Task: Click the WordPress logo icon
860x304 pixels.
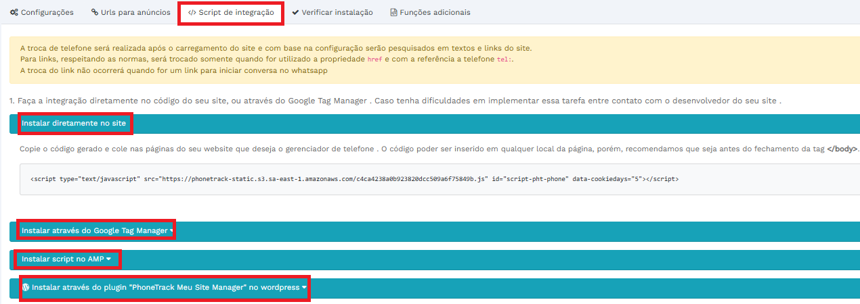Action: pyautogui.click(x=26, y=287)
